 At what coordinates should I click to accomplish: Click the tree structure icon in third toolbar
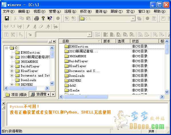tap(21, 35)
